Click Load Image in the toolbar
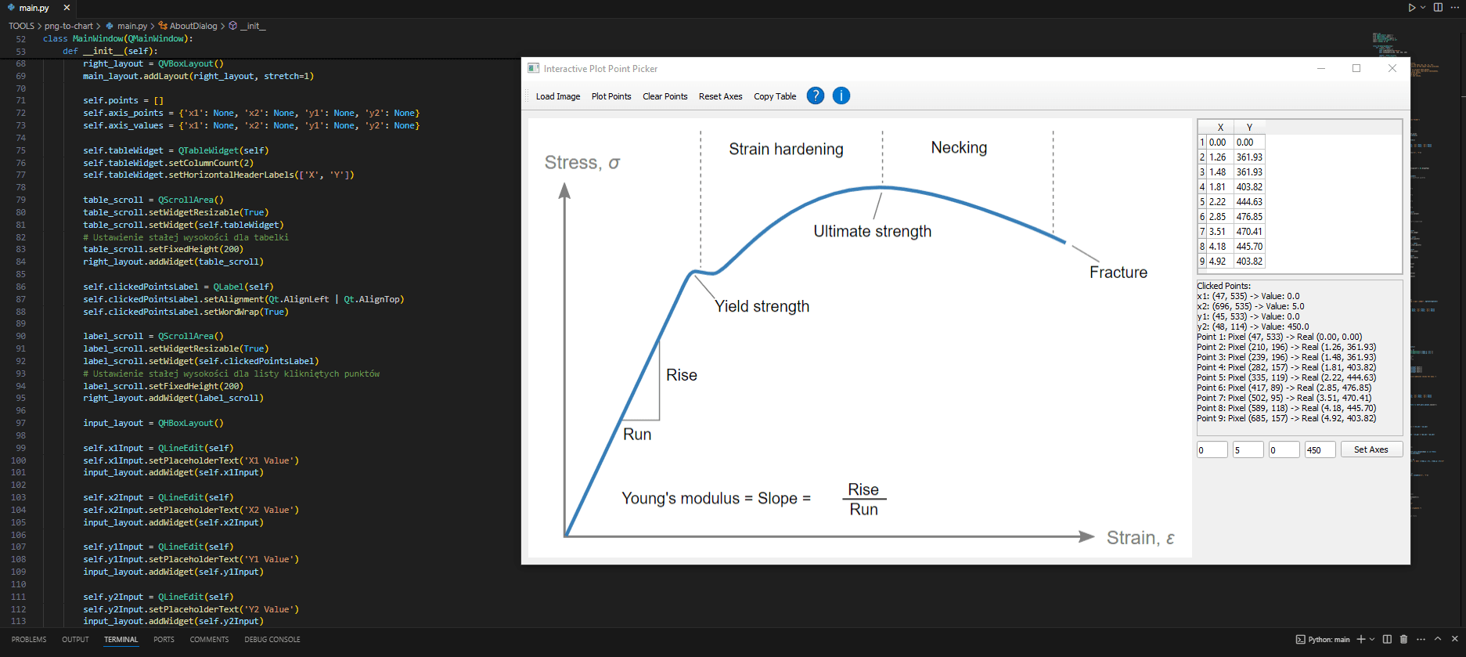This screenshot has height=657, width=1466. coord(557,96)
